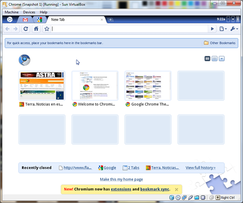Viewport: 243px width, 203px height.
Task: Click the Welcome to Chromi... title link
Action: (x=96, y=104)
